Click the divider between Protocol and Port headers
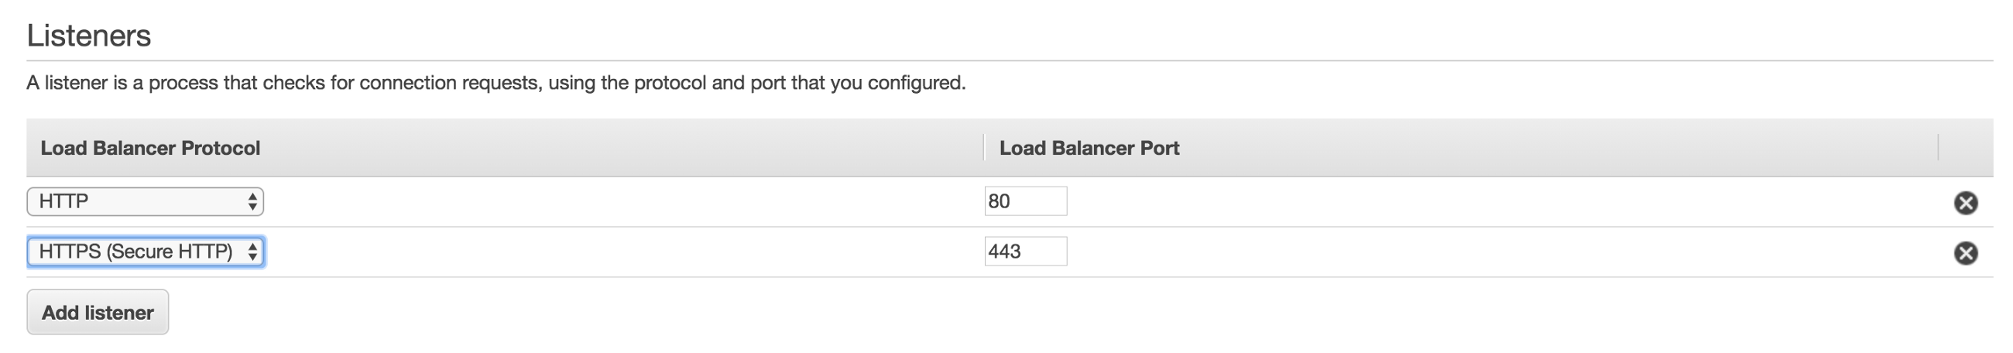 click(983, 148)
